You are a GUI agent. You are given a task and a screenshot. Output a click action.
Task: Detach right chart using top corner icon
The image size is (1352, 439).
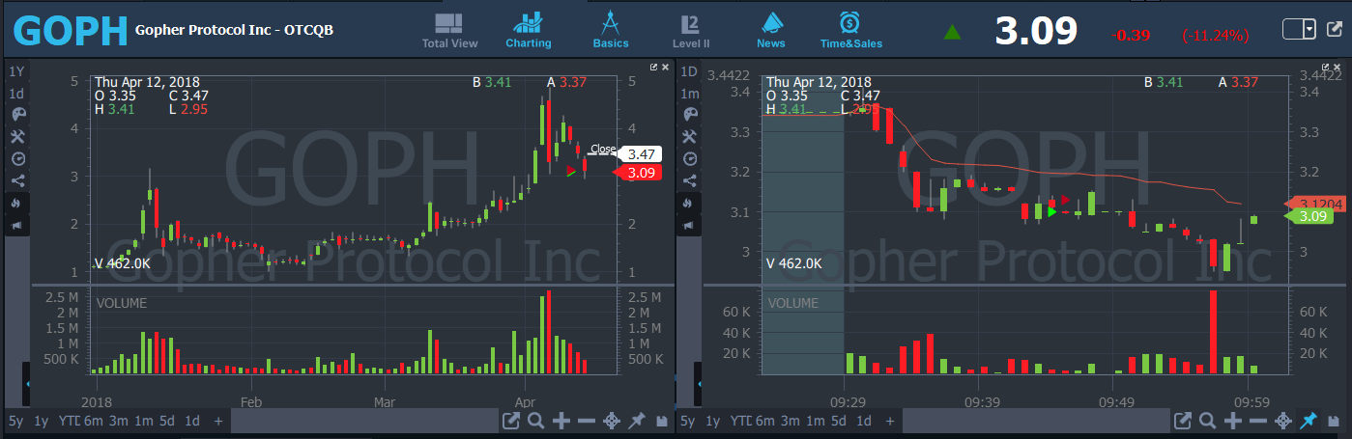pyautogui.click(x=1326, y=68)
